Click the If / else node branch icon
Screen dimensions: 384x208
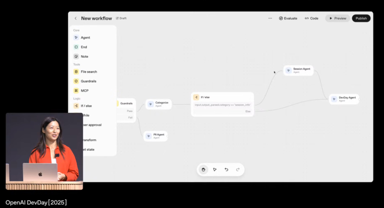pos(196,97)
